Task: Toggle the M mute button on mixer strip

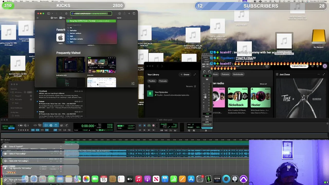Action: (x=207, y=79)
